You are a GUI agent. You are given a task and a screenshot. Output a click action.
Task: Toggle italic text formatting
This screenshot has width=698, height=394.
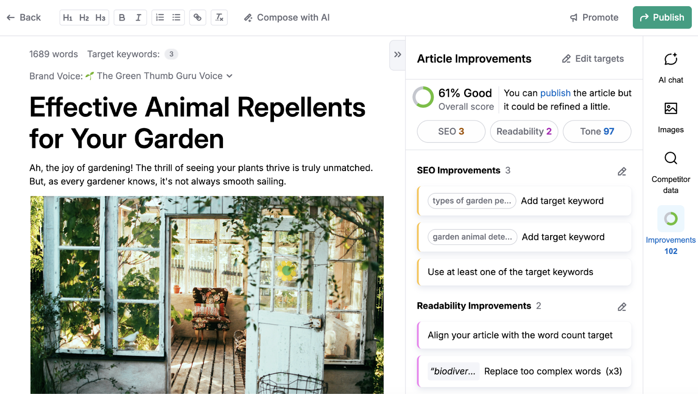point(138,17)
